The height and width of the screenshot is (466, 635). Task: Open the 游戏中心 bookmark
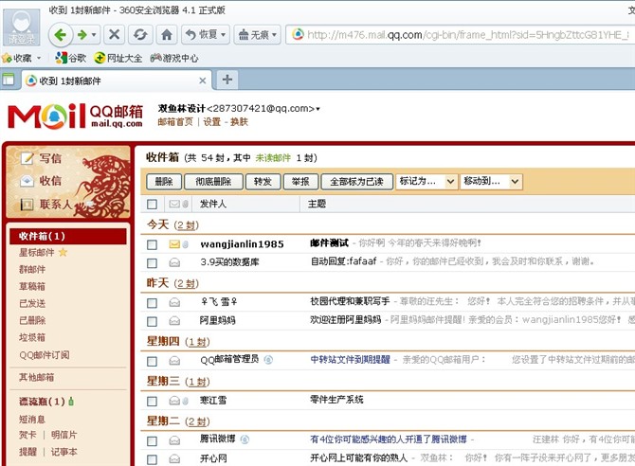point(174,59)
